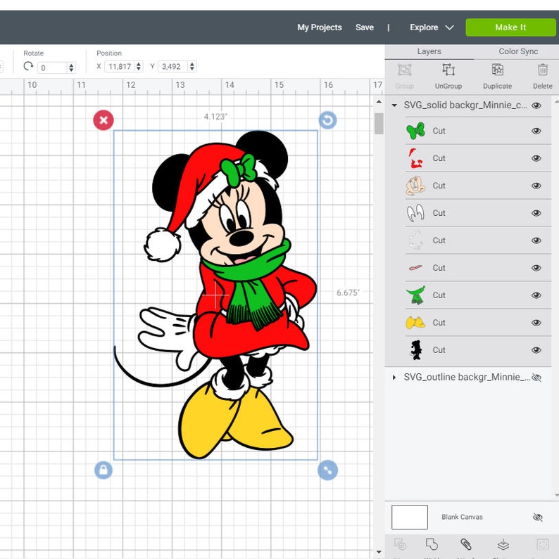Open My Projects
This screenshot has height=559, width=559.
320,27
